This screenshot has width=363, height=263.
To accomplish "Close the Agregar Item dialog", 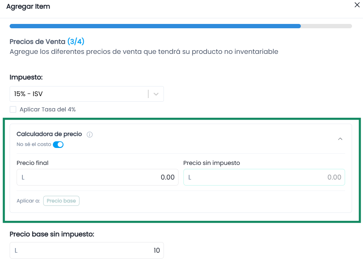I will 357,5.
